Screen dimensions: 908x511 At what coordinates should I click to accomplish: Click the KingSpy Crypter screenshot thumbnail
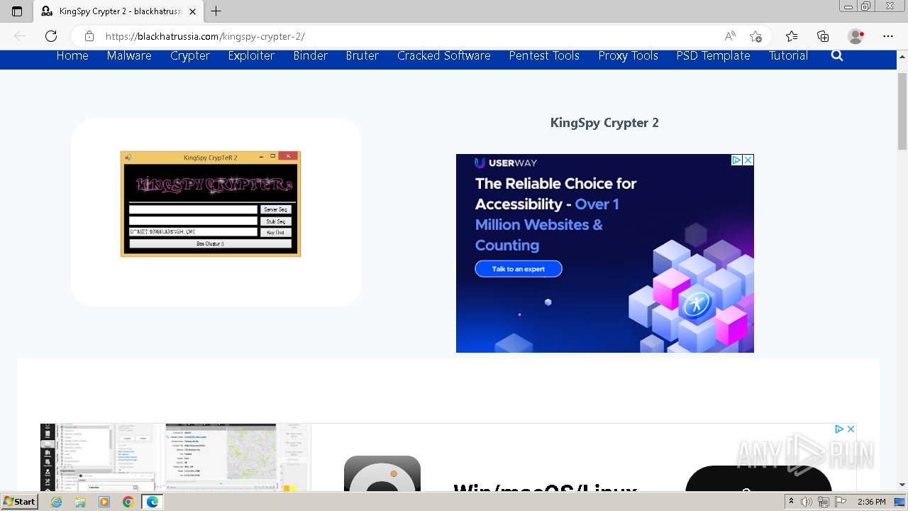[x=211, y=204]
